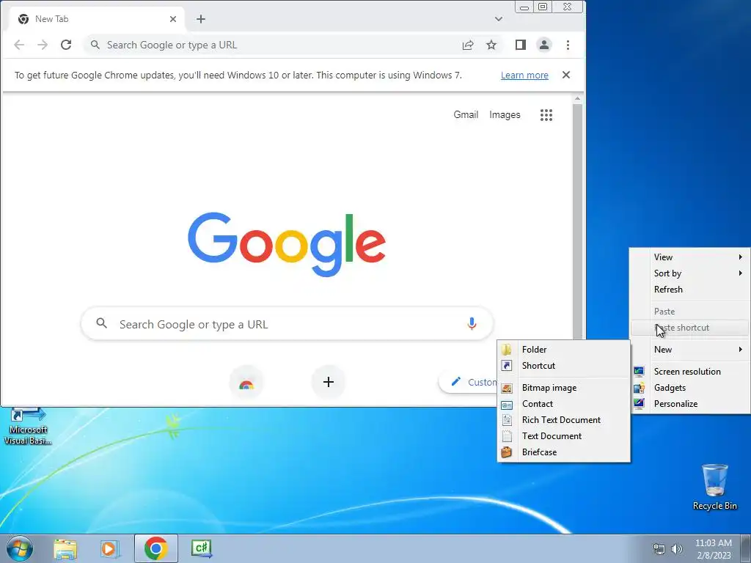751x563 pixels.
Task: Follow the Learn more link
Action: coord(524,76)
